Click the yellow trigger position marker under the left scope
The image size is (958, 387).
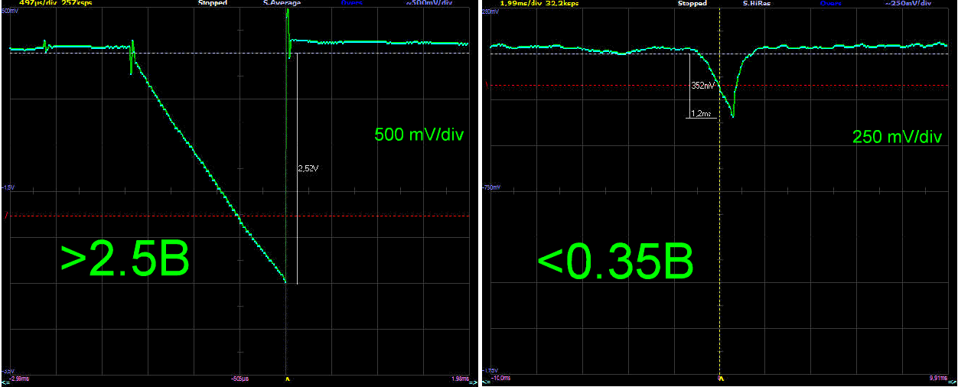(288, 379)
